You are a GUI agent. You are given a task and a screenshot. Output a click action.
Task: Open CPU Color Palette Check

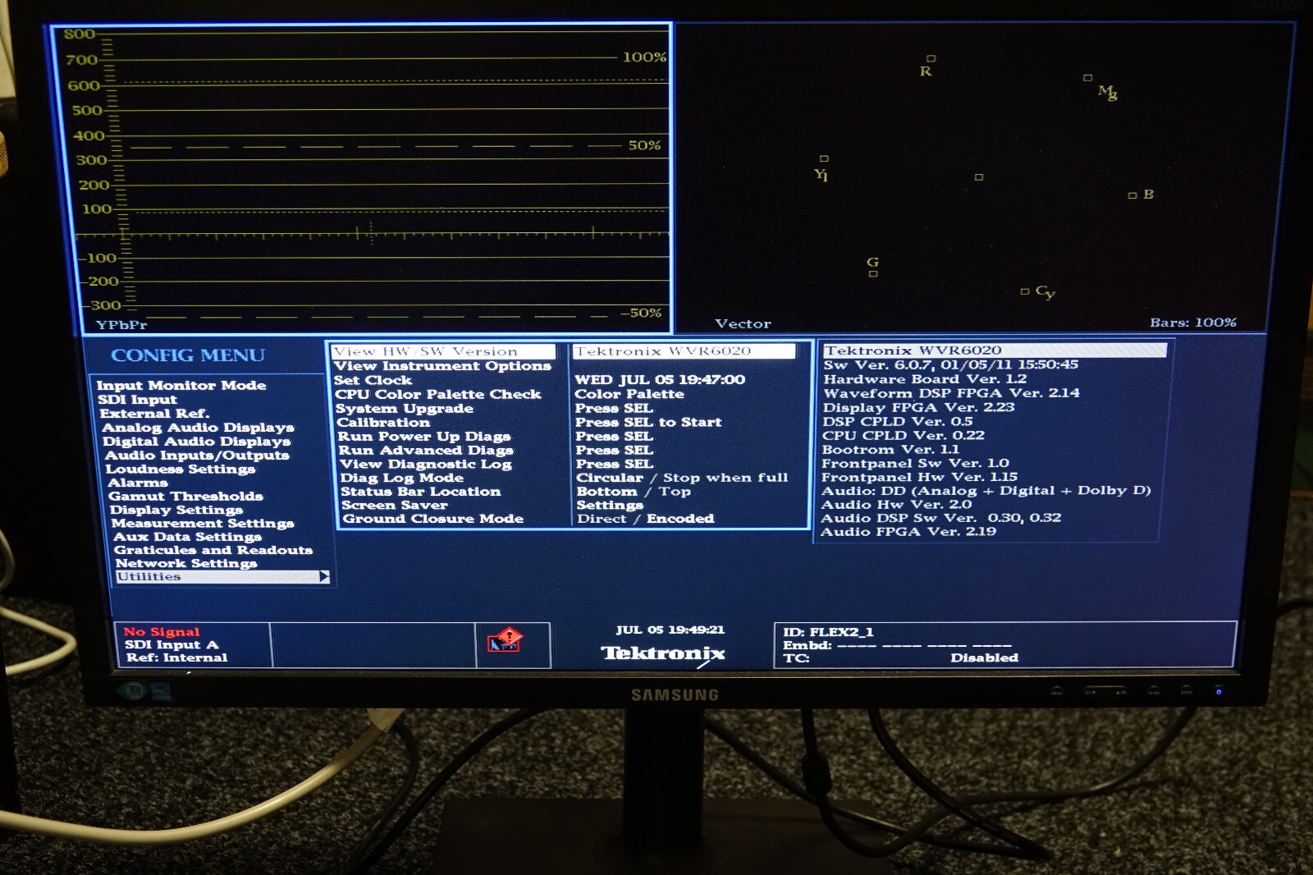[x=438, y=394]
